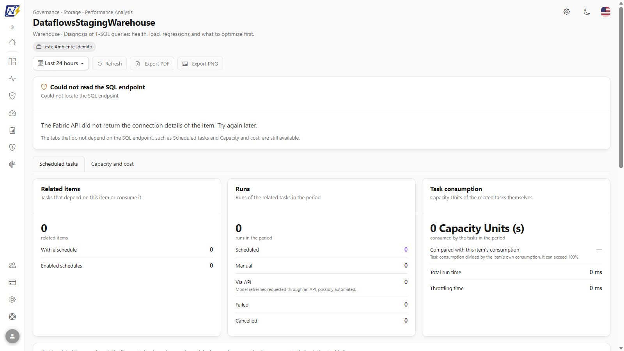This screenshot has height=351, width=624.
Task: Click the scrollbar up arrow
Action: click(621, 3)
